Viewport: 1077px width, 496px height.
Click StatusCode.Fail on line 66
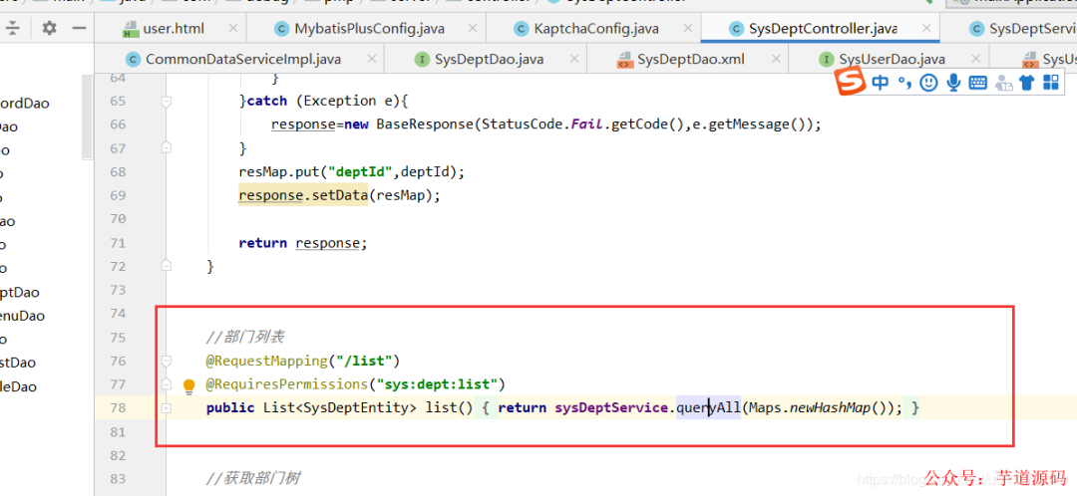tap(541, 124)
